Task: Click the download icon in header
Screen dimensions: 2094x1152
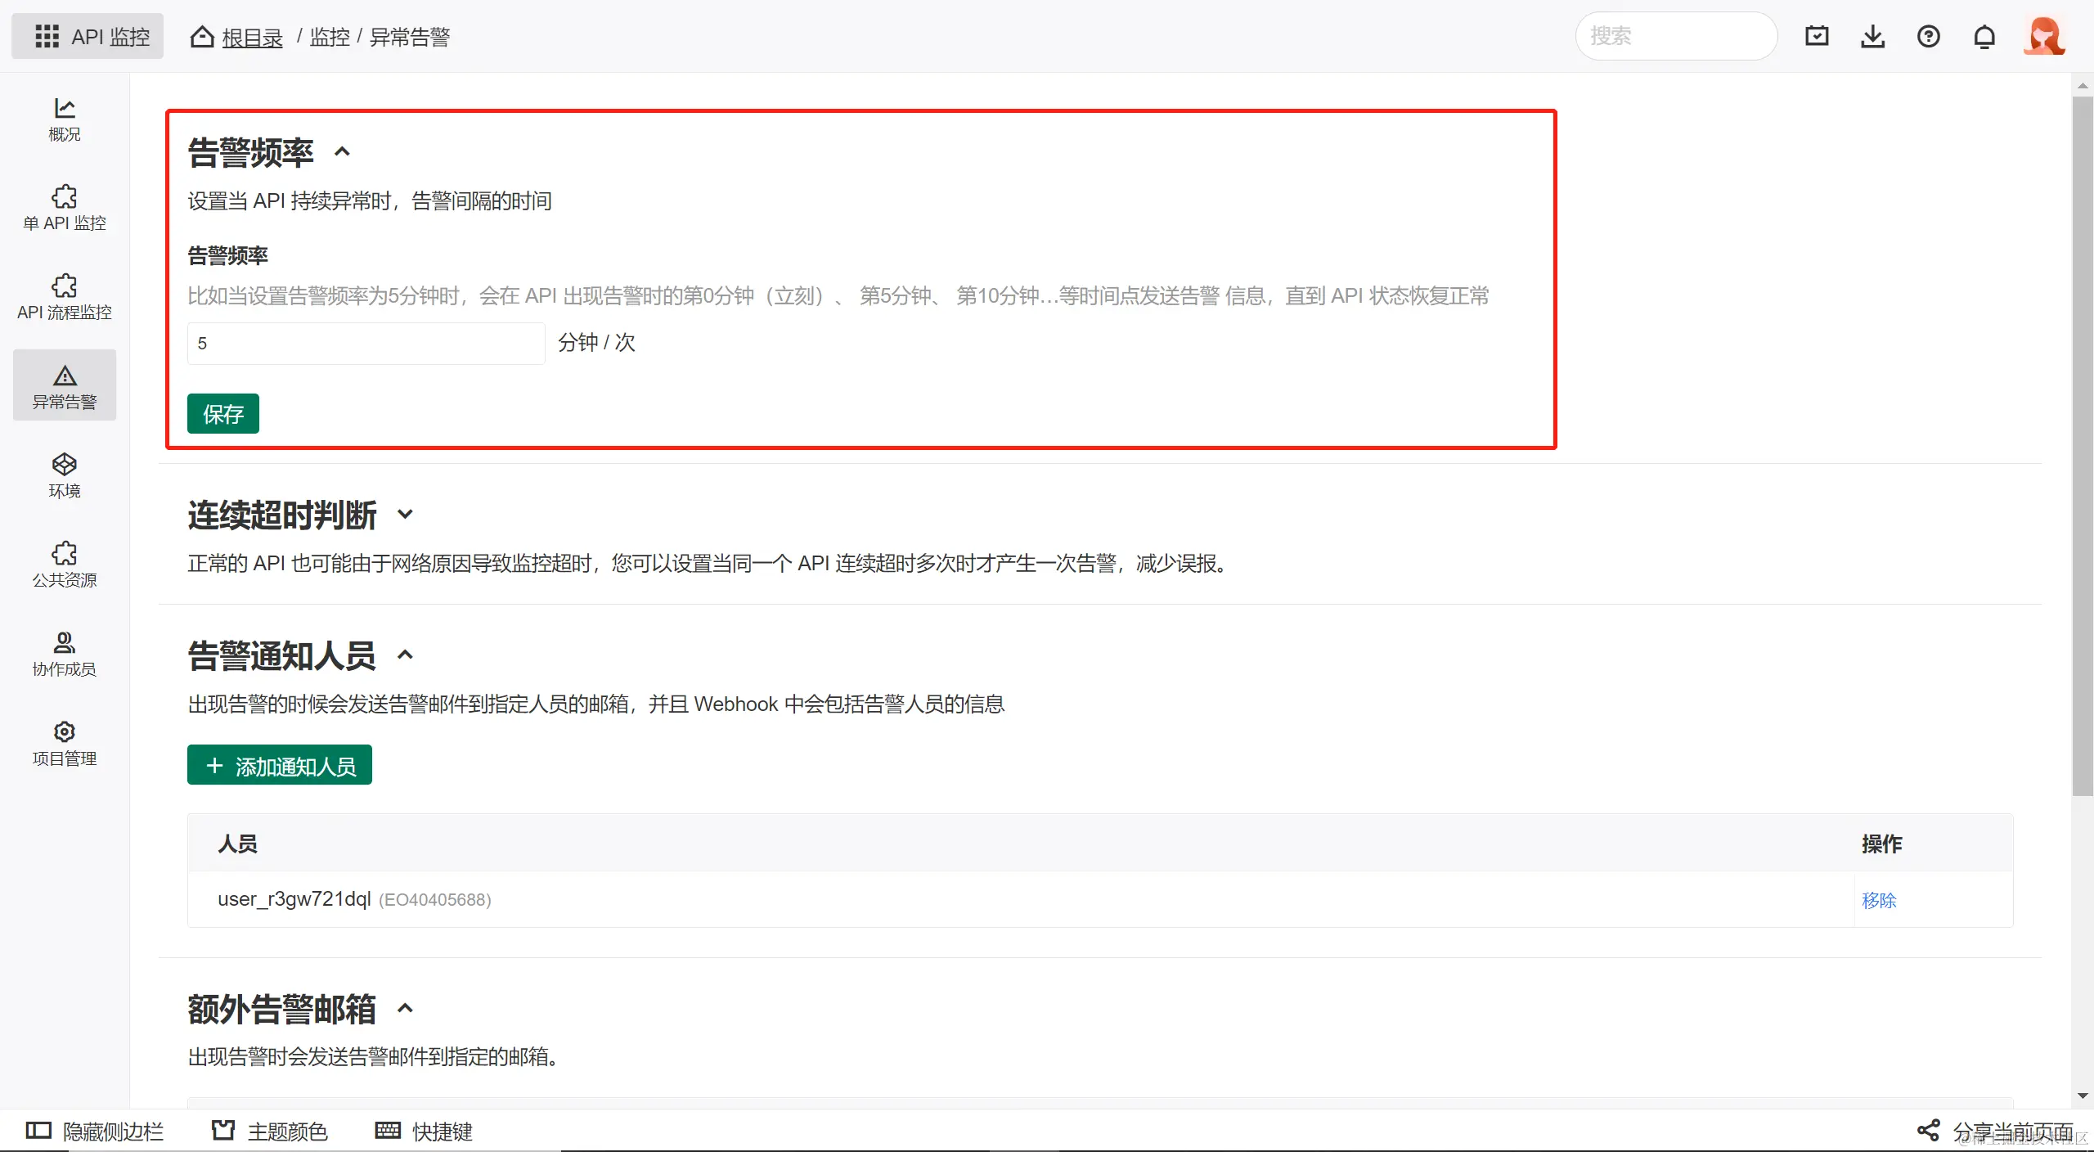Action: (x=1872, y=37)
